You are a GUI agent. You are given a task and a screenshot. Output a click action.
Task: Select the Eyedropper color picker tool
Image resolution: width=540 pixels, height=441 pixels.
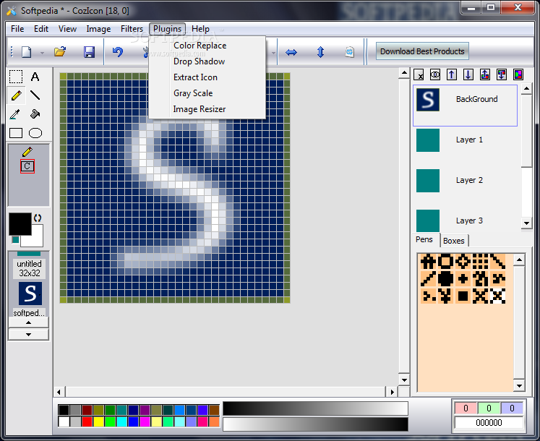tap(15, 114)
